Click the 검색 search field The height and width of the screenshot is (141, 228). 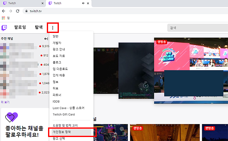[197, 28]
